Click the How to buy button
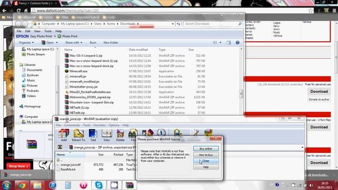Image resolution: width=338 pixels, height=190 pixels. [206, 155]
